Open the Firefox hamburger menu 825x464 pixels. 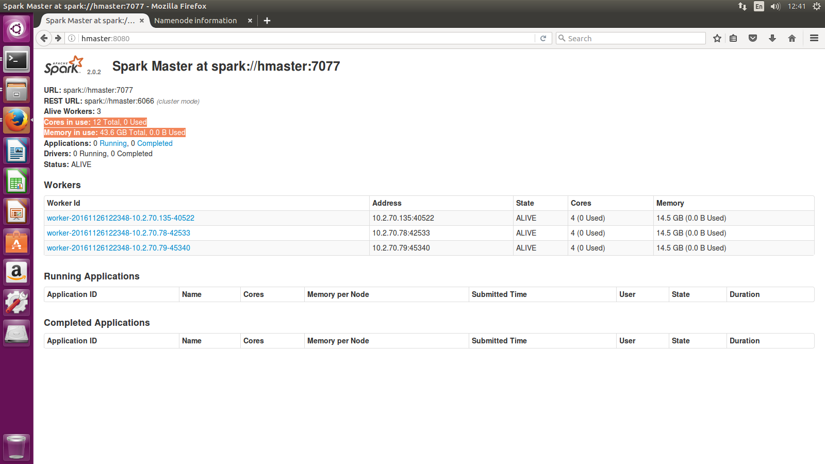814,38
